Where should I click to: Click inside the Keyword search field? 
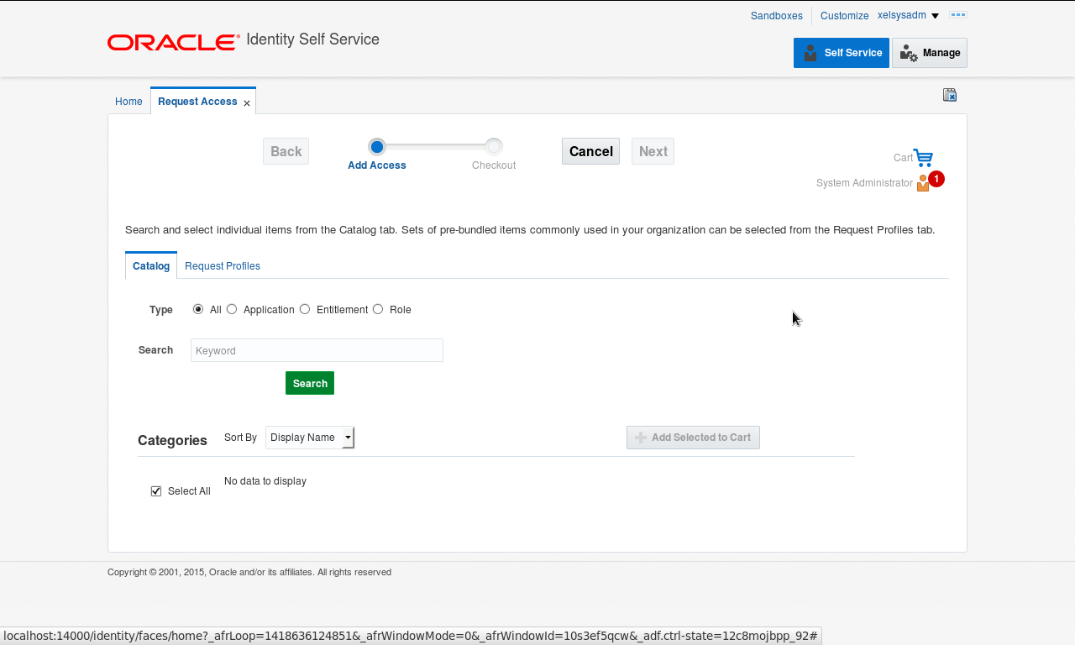coord(317,350)
